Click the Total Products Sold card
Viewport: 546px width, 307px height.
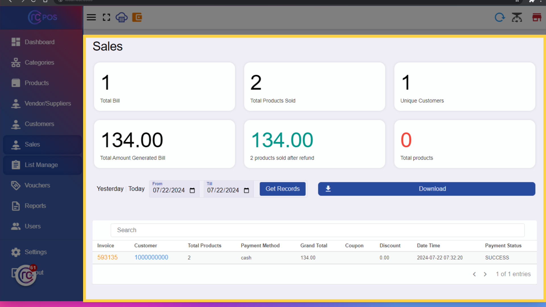click(x=315, y=87)
